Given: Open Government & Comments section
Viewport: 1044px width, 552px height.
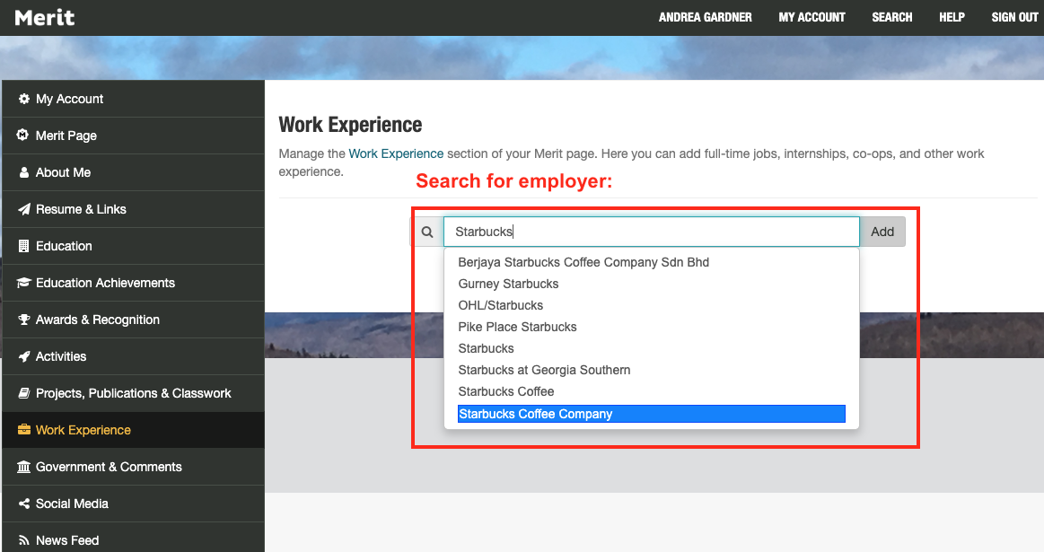Looking at the screenshot, I should coord(133,467).
